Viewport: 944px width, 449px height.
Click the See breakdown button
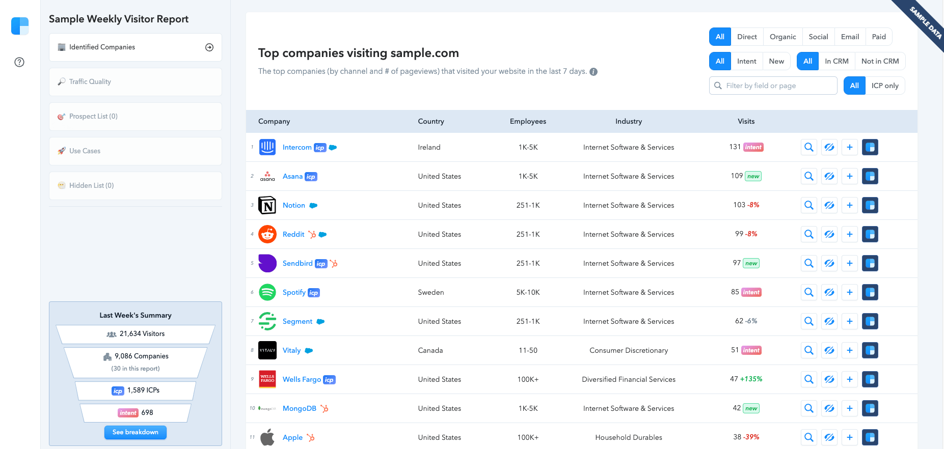coord(136,432)
